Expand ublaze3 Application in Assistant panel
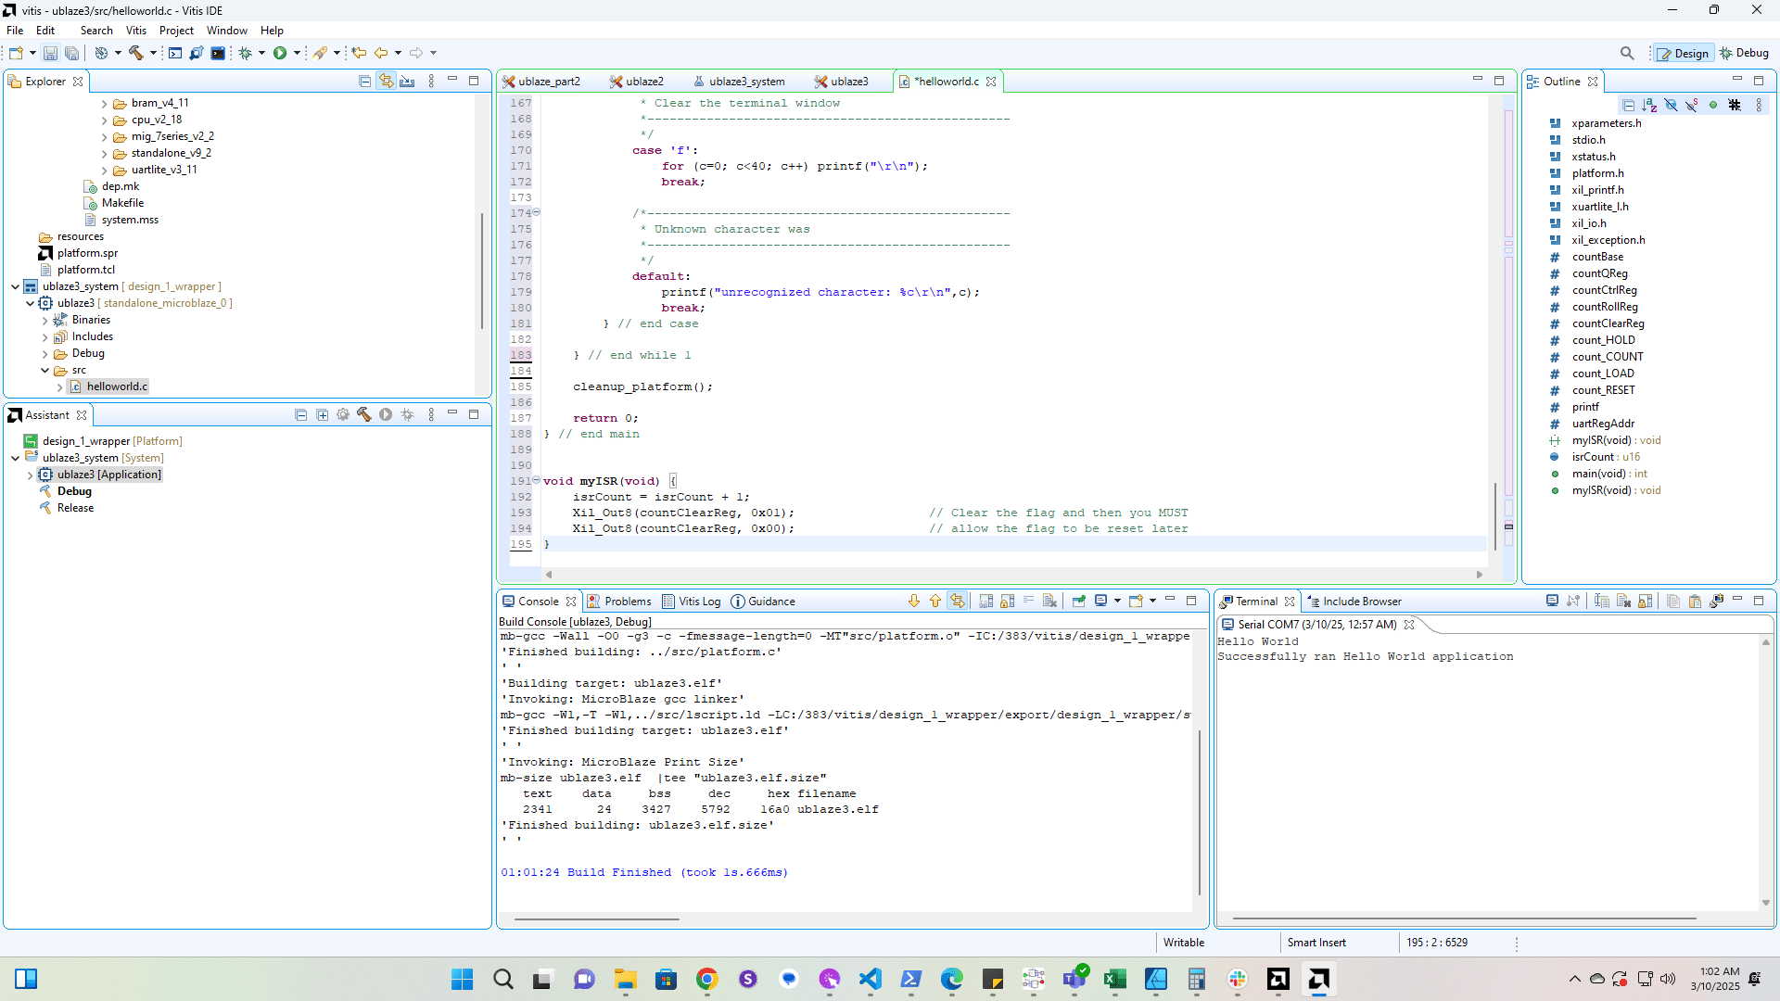1780x1001 pixels. (31, 475)
